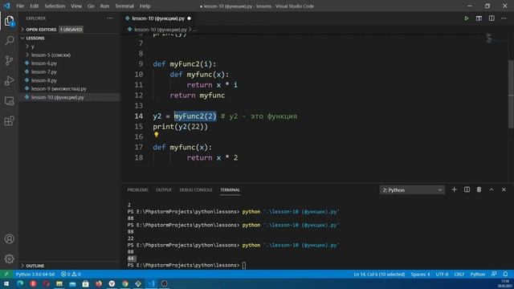514x289 pixels.
Task: Open the feedback icon in status bar
Action: [x=494, y=275]
